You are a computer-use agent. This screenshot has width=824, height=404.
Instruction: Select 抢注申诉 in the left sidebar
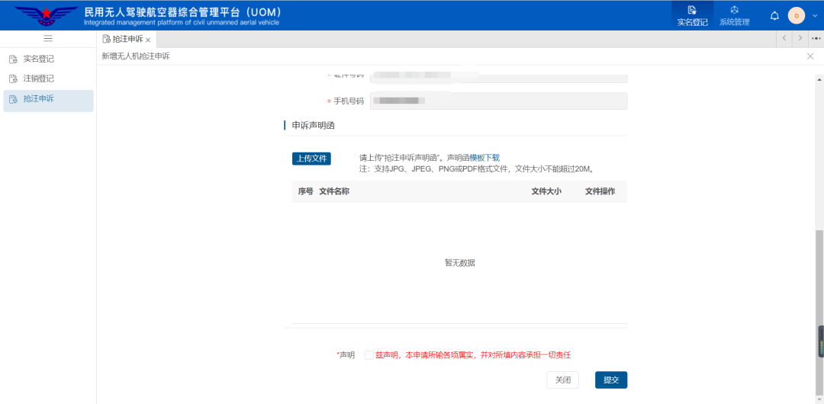38,99
